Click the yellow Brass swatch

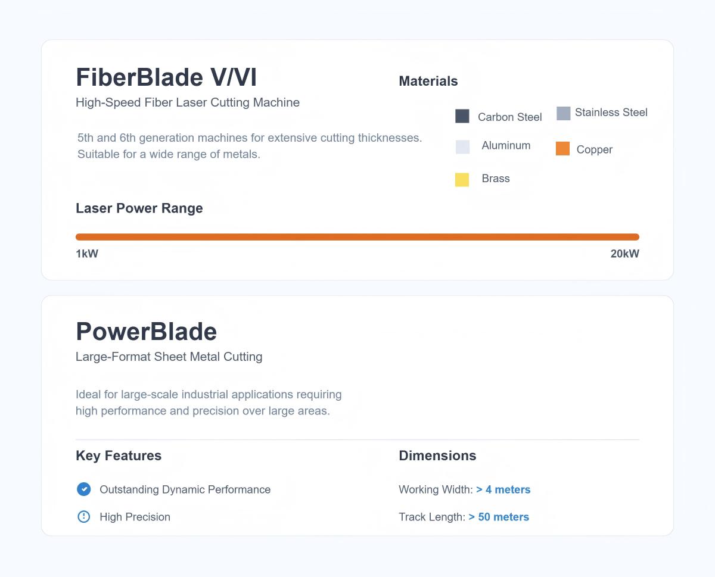pos(462,179)
